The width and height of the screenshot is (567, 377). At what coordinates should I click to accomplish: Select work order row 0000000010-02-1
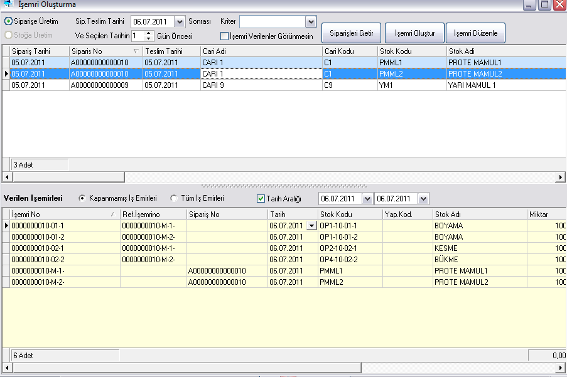(63, 248)
